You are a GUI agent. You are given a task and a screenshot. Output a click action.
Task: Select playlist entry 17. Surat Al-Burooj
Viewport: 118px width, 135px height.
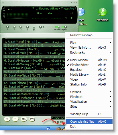(34, 102)
